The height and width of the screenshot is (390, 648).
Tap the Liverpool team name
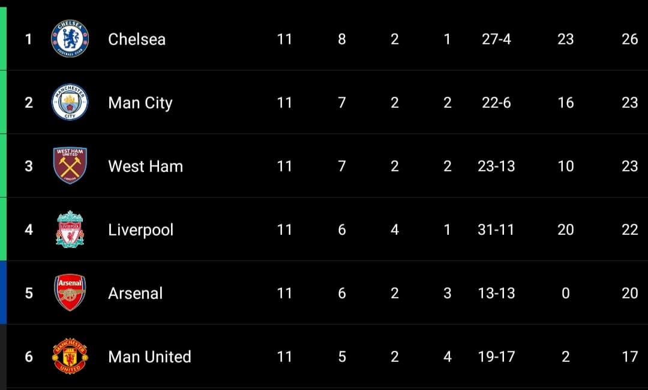click(x=140, y=230)
